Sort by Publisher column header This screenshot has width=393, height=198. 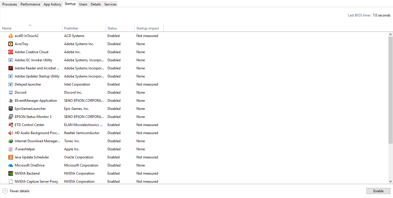tap(84, 28)
